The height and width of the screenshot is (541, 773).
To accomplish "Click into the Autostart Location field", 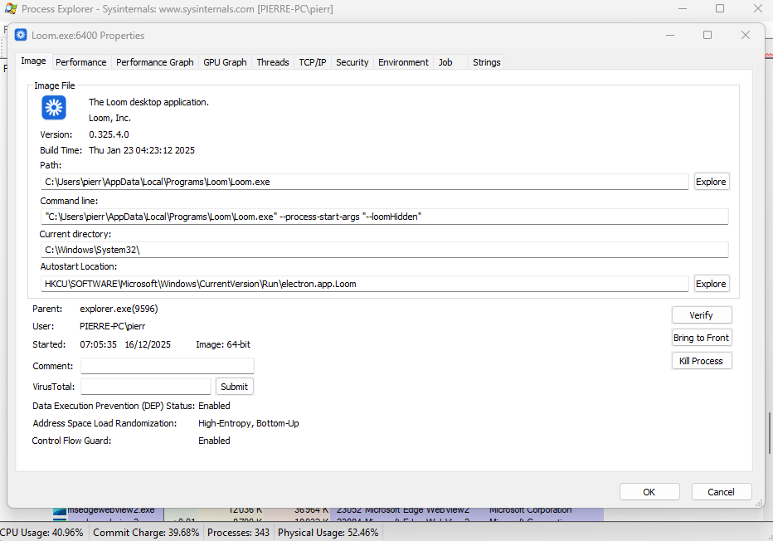I will click(364, 284).
